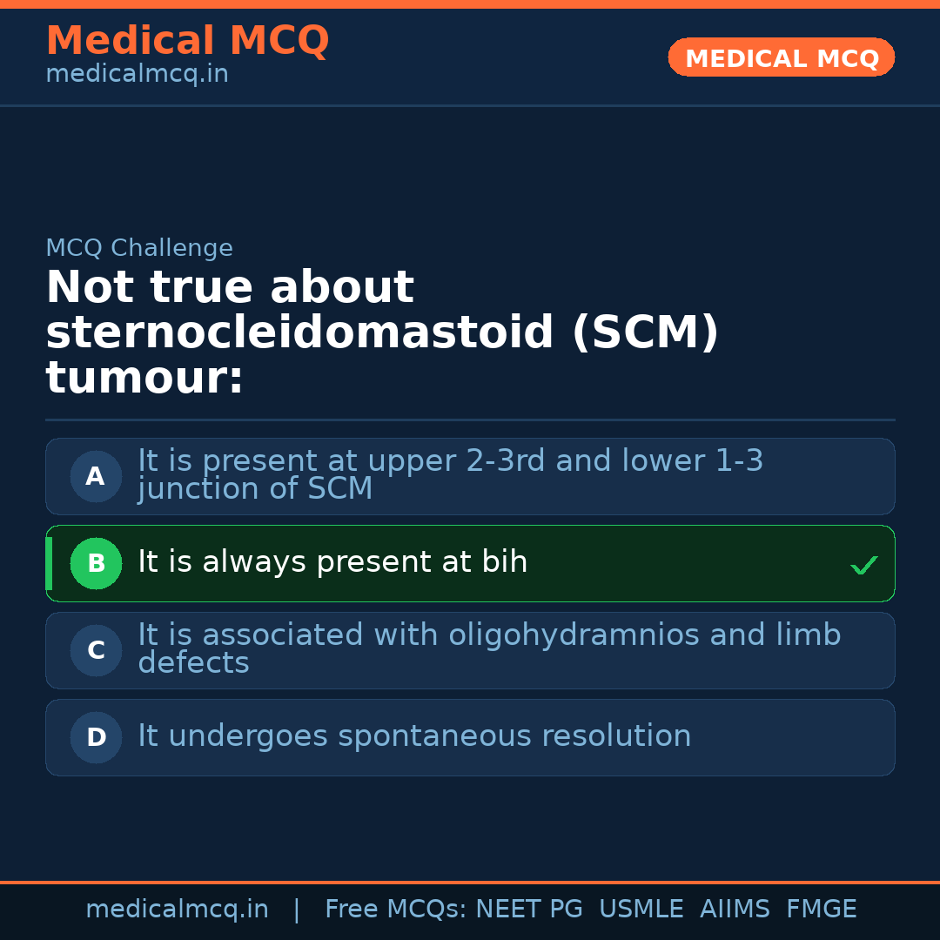This screenshot has width=940, height=940.
Task: Choose the answer text about upper 2-3rd junction of SCM
Action: (x=450, y=474)
